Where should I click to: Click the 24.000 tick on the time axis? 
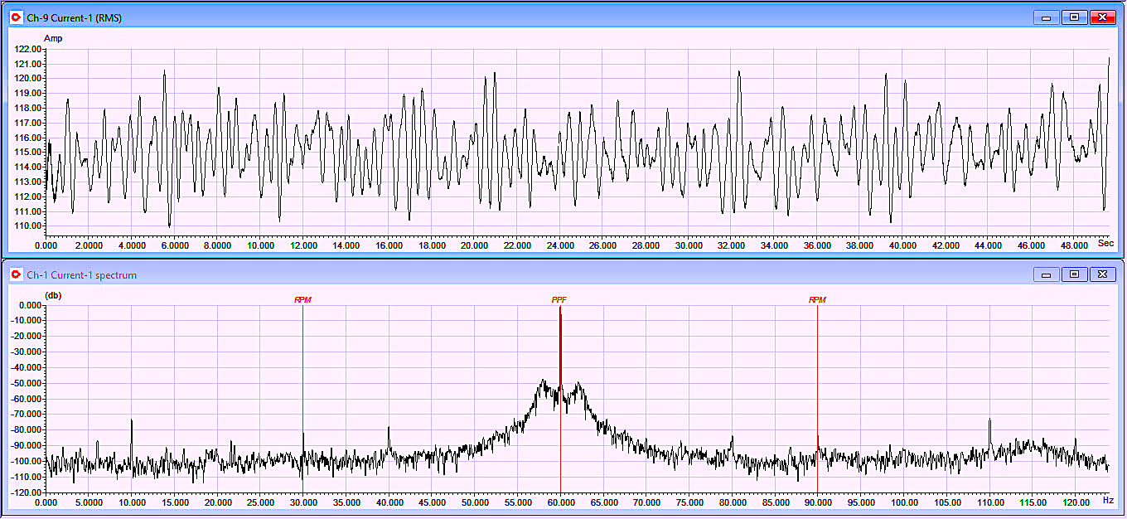[561, 246]
